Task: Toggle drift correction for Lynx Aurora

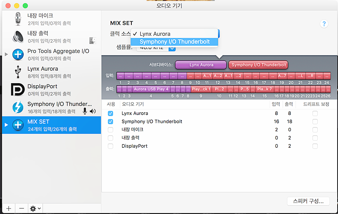Action: (315, 114)
